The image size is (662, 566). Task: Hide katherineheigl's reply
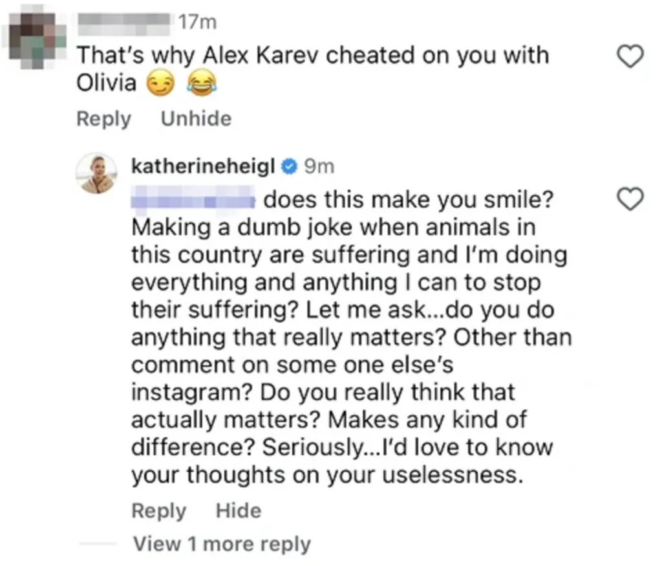click(239, 510)
